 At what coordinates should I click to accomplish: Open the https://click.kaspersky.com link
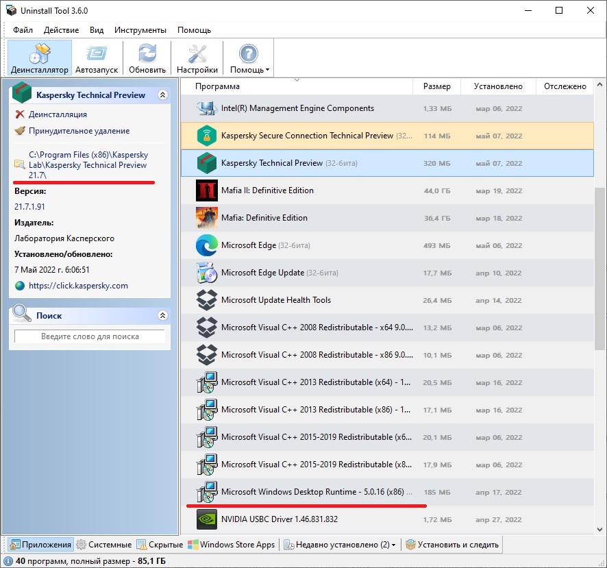click(x=78, y=286)
